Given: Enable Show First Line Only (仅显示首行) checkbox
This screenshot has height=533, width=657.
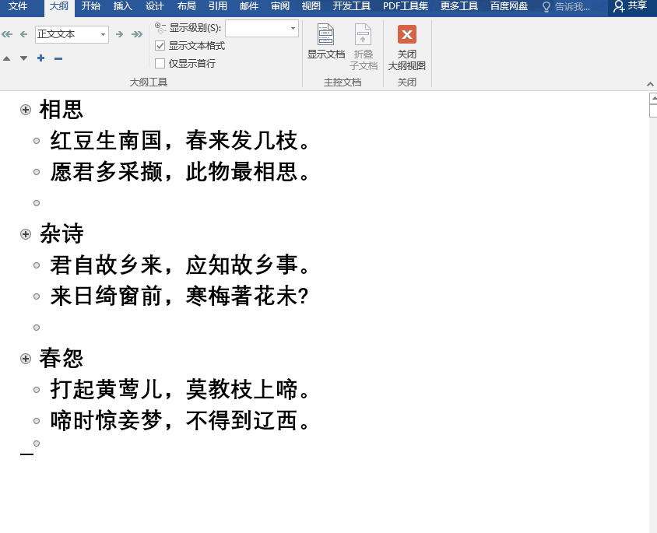Looking at the screenshot, I should (160, 63).
